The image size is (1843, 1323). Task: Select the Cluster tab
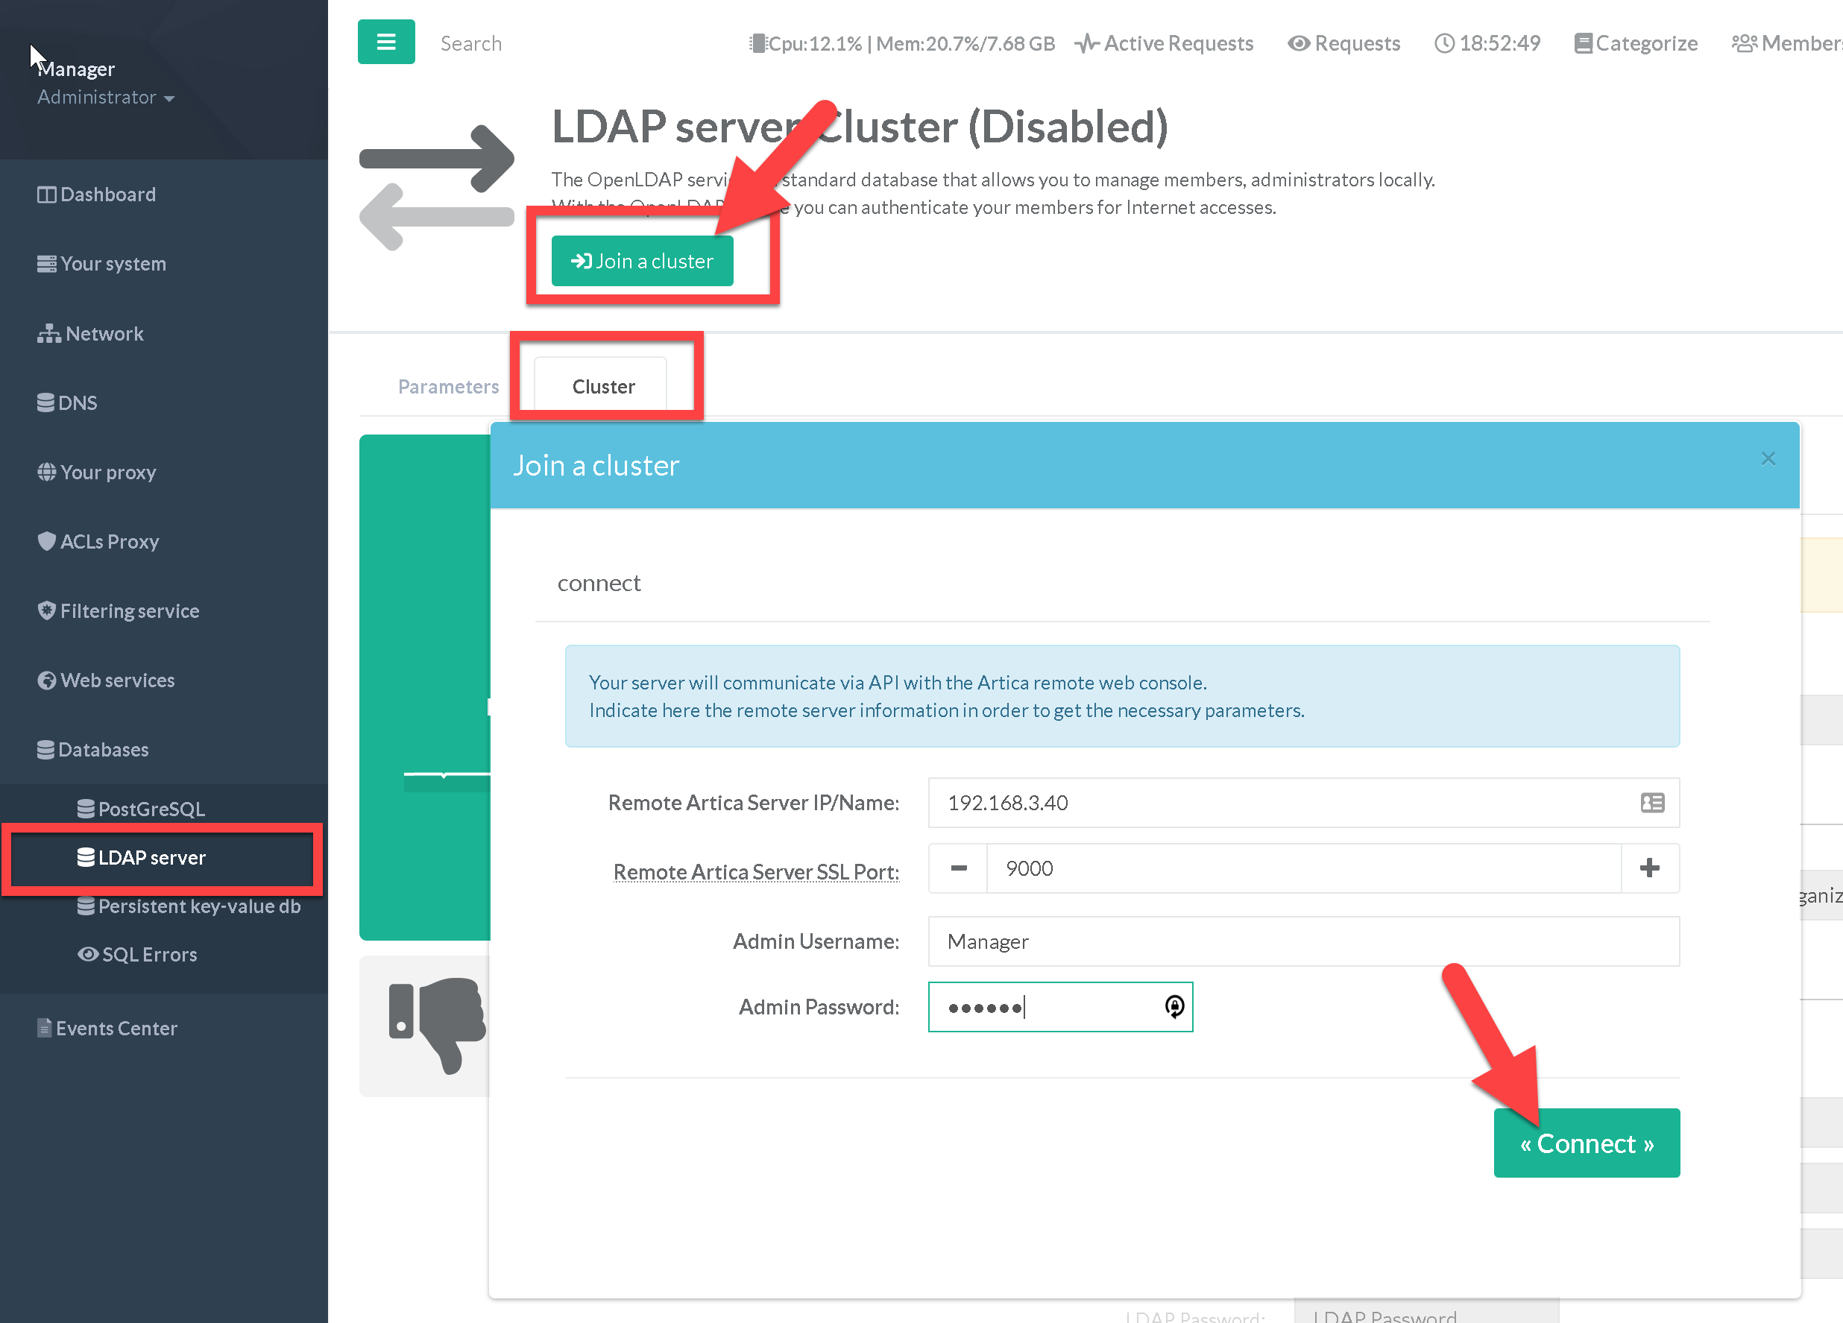click(x=602, y=387)
